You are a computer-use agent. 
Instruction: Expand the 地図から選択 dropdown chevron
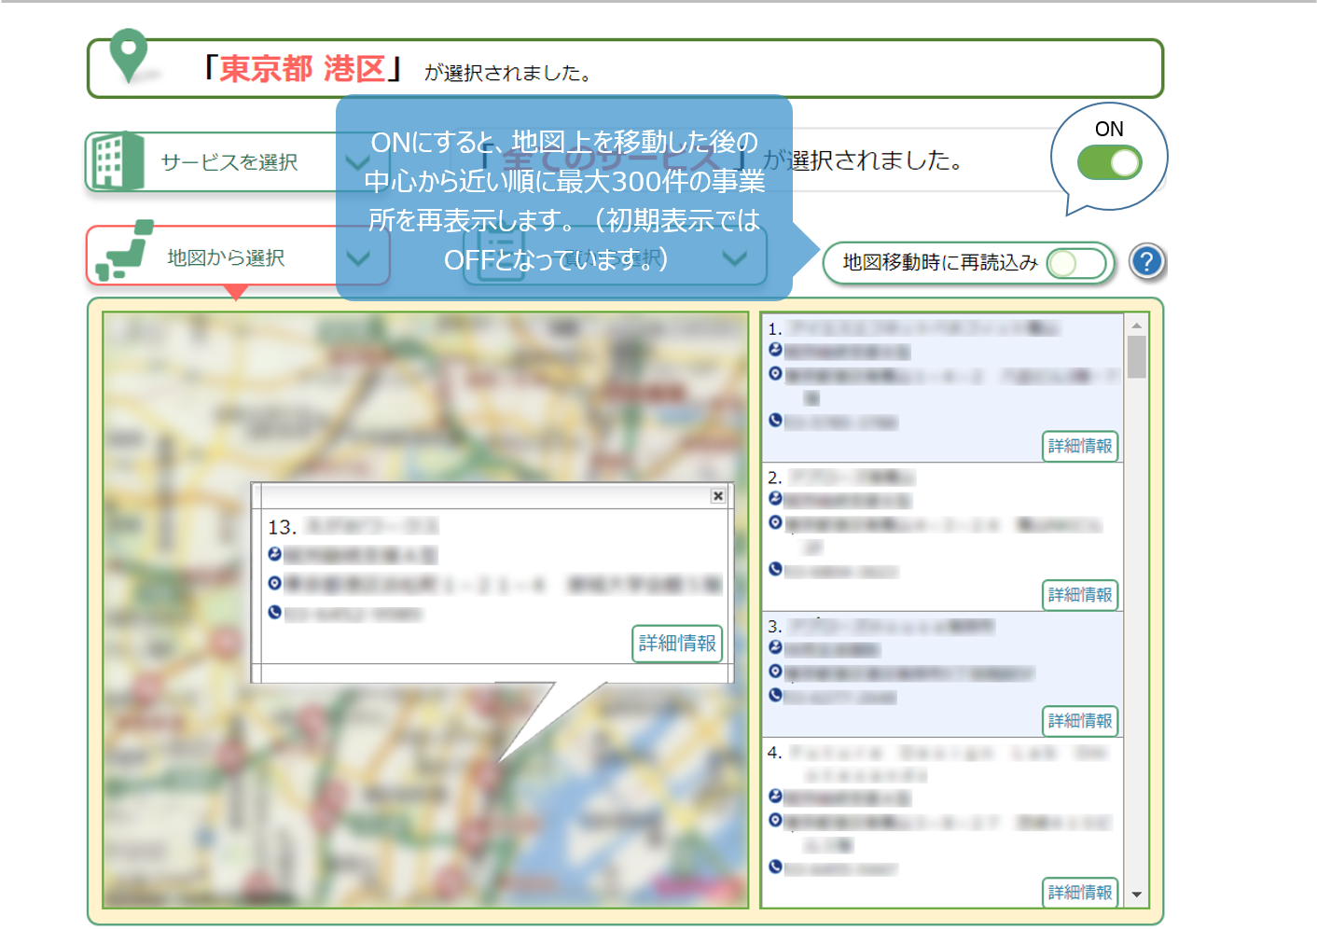pos(359,258)
